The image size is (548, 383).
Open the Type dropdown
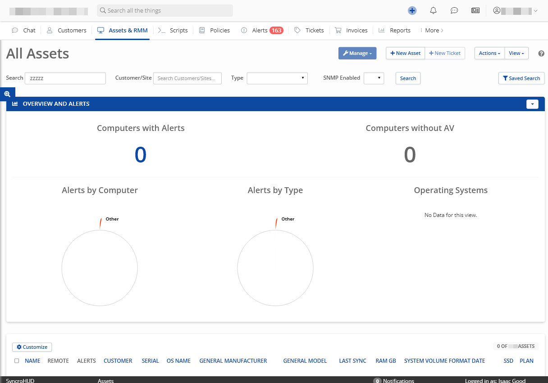(x=277, y=78)
